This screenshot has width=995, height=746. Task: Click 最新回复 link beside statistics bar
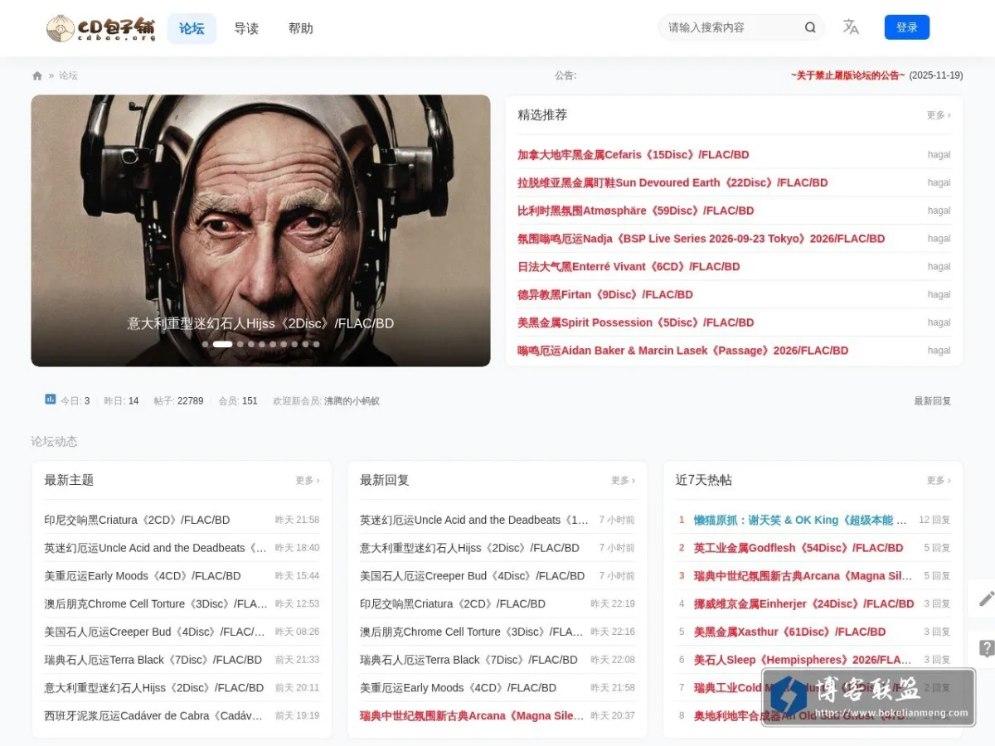(932, 401)
